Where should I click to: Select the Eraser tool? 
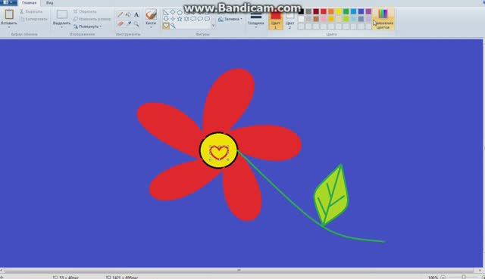point(120,23)
